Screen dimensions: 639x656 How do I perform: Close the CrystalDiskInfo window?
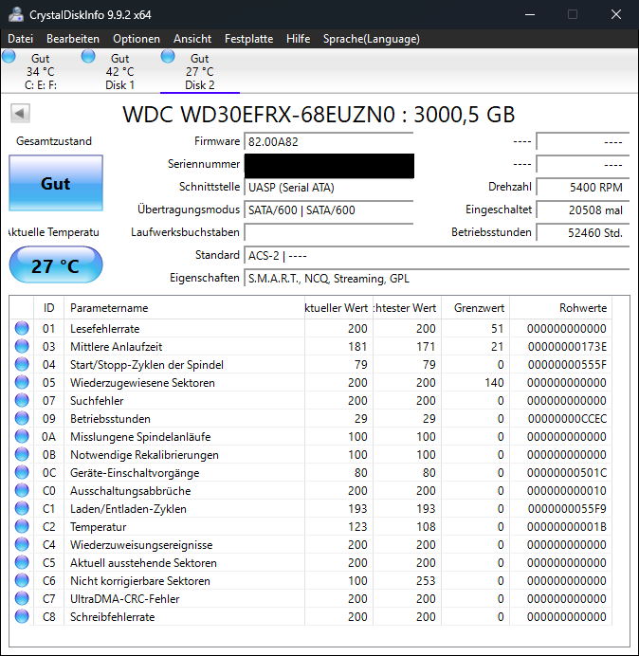616,14
